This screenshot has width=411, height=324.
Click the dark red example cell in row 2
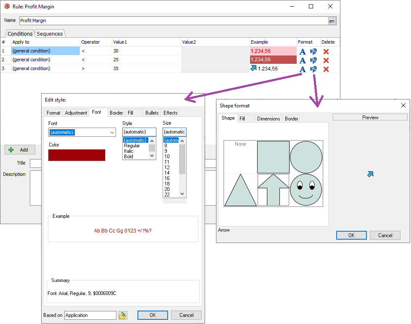273,60
